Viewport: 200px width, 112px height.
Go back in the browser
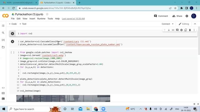pyautogui.click(x=3, y=8)
